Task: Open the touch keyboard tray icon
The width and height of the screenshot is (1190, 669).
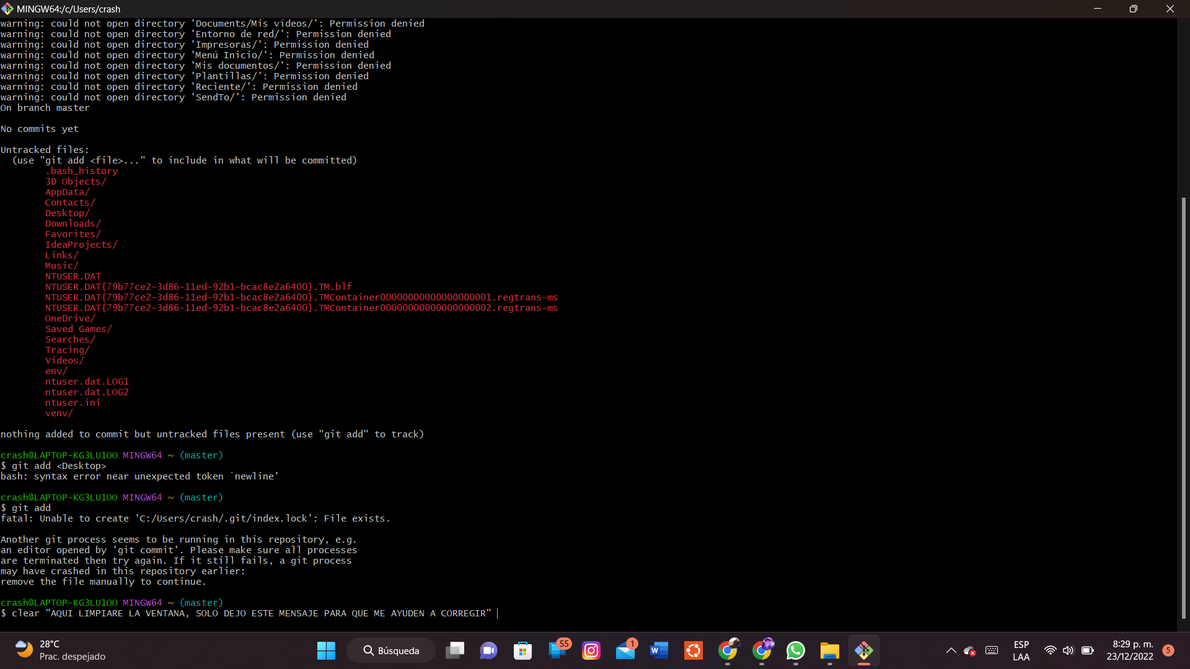Action: coord(992,650)
